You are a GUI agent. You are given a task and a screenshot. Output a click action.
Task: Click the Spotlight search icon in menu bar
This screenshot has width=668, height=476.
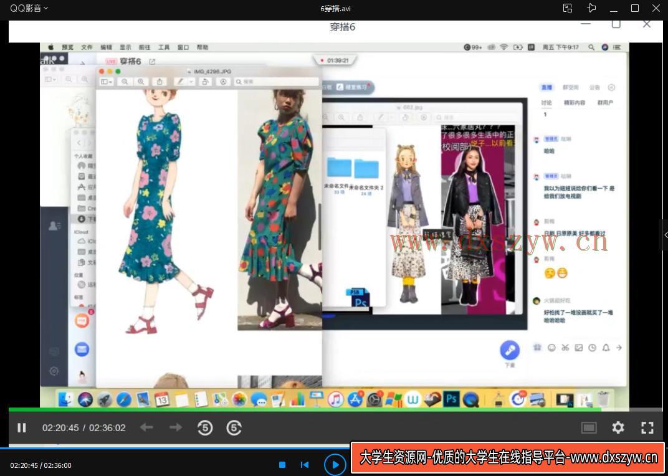tap(591, 47)
